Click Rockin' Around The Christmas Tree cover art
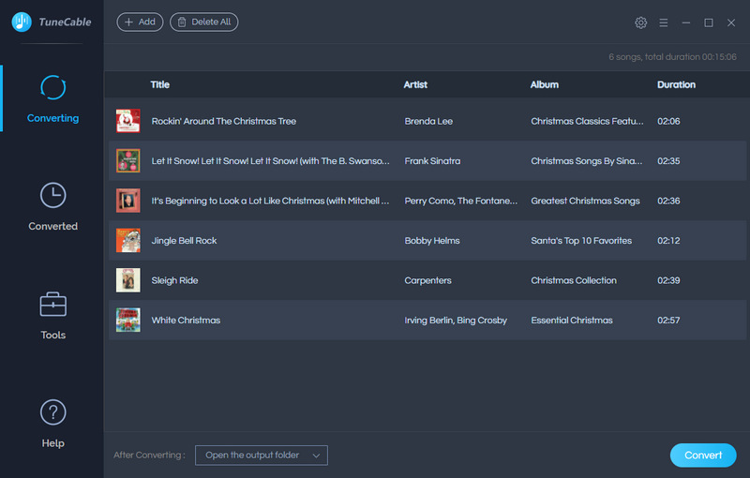Screen dimensions: 750x478 [x=128, y=121]
